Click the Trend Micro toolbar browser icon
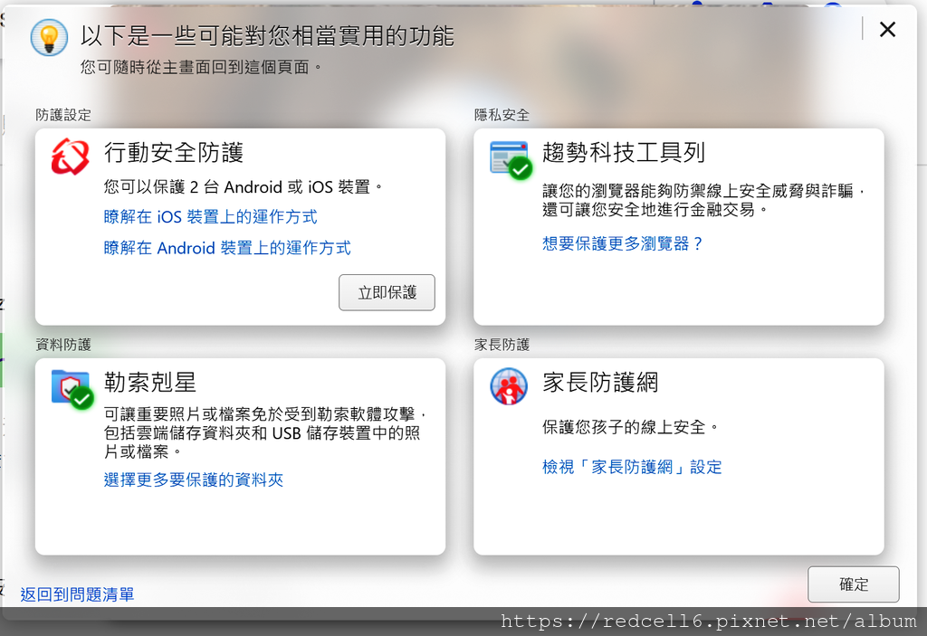This screenshot has width=927, height=636. [511, 159]
